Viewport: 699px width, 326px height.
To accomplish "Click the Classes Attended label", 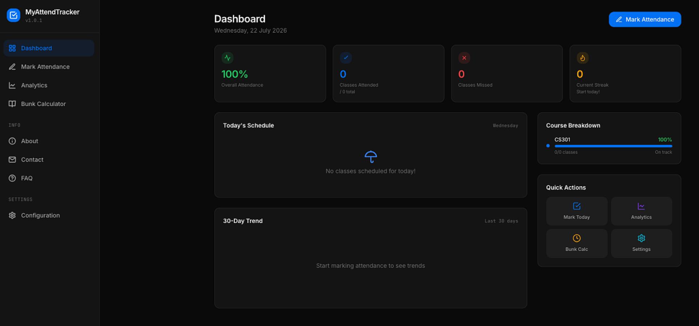I will [359, 85].
